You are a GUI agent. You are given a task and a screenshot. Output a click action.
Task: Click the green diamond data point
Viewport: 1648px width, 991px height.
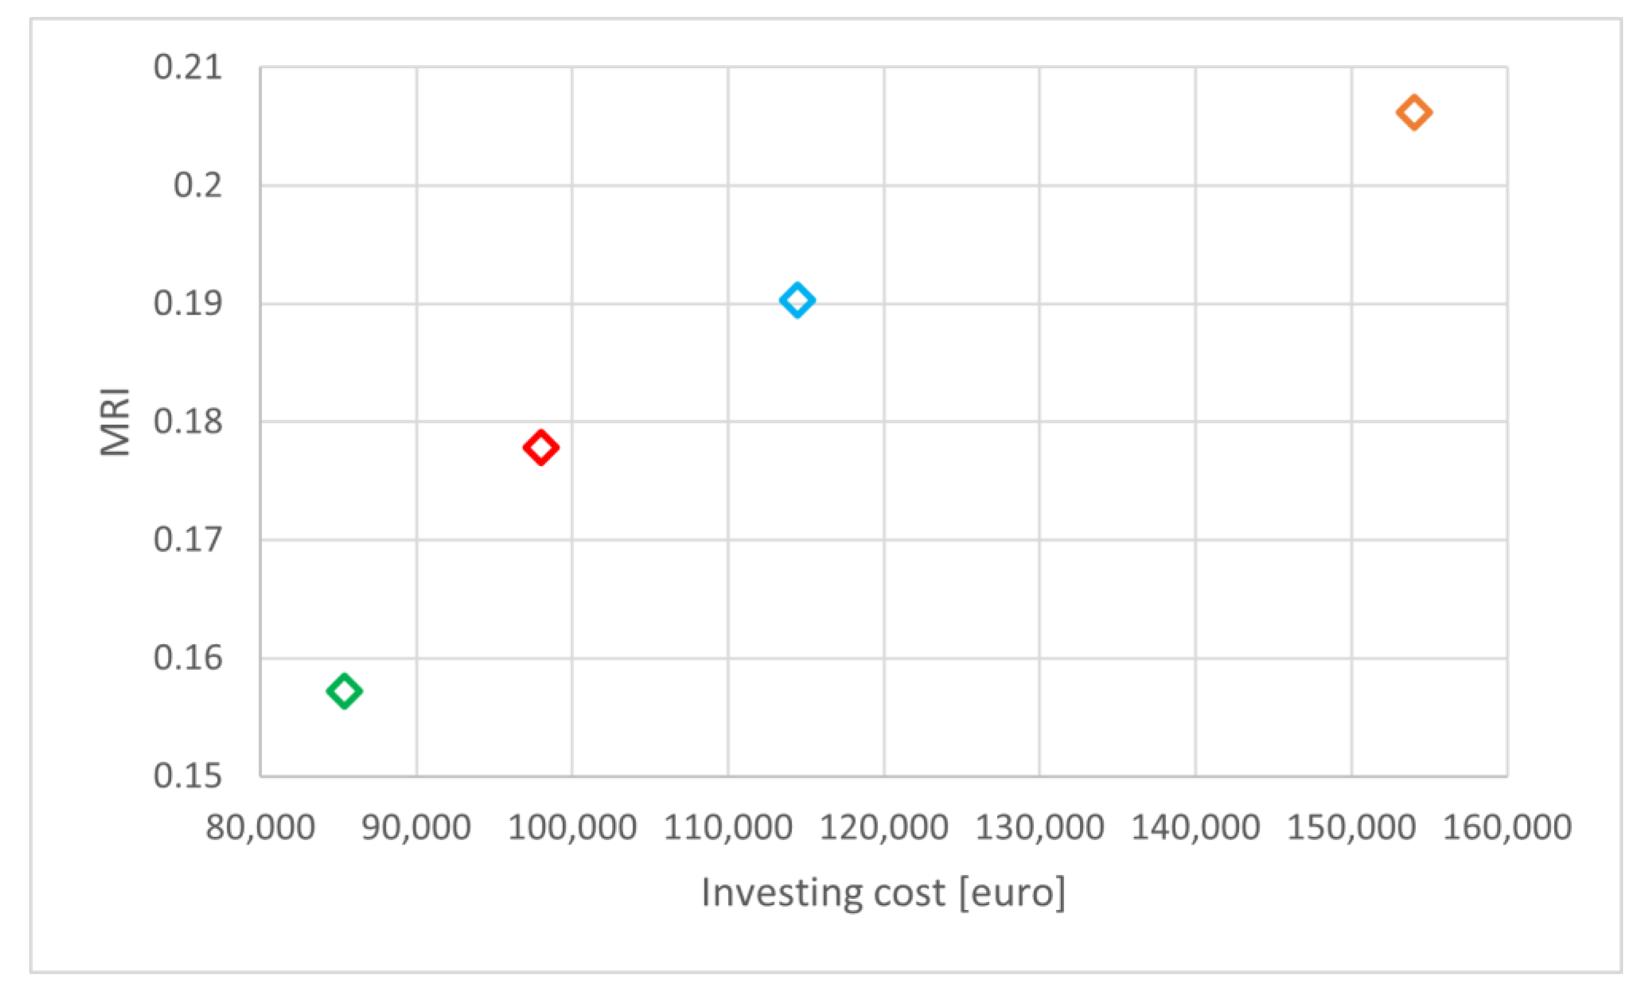(344, 691)
